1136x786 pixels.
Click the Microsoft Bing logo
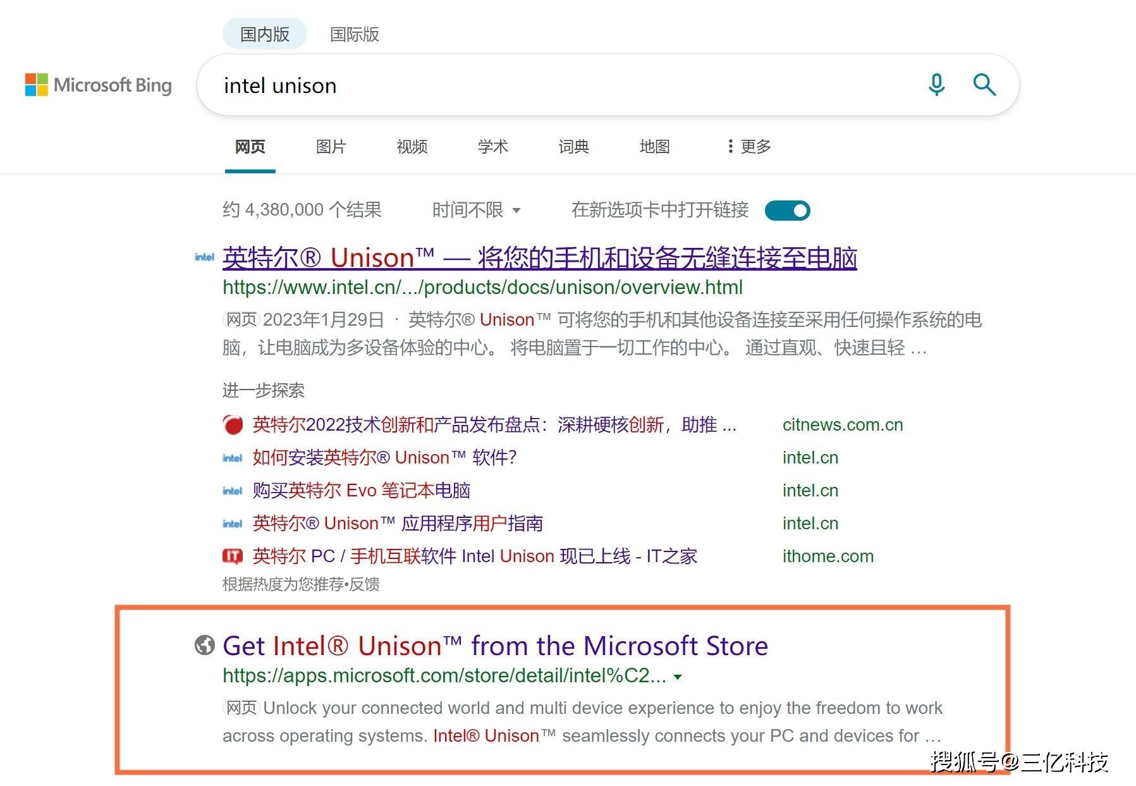click(98, 85)
